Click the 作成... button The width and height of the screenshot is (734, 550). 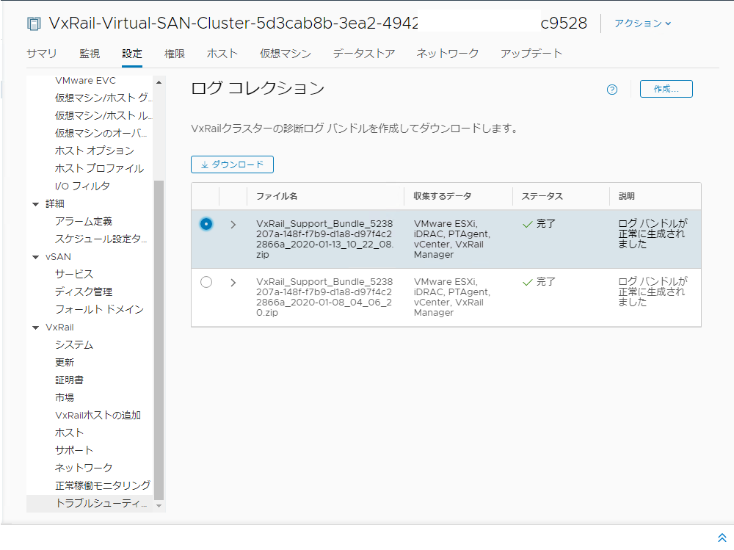(666, 89)
